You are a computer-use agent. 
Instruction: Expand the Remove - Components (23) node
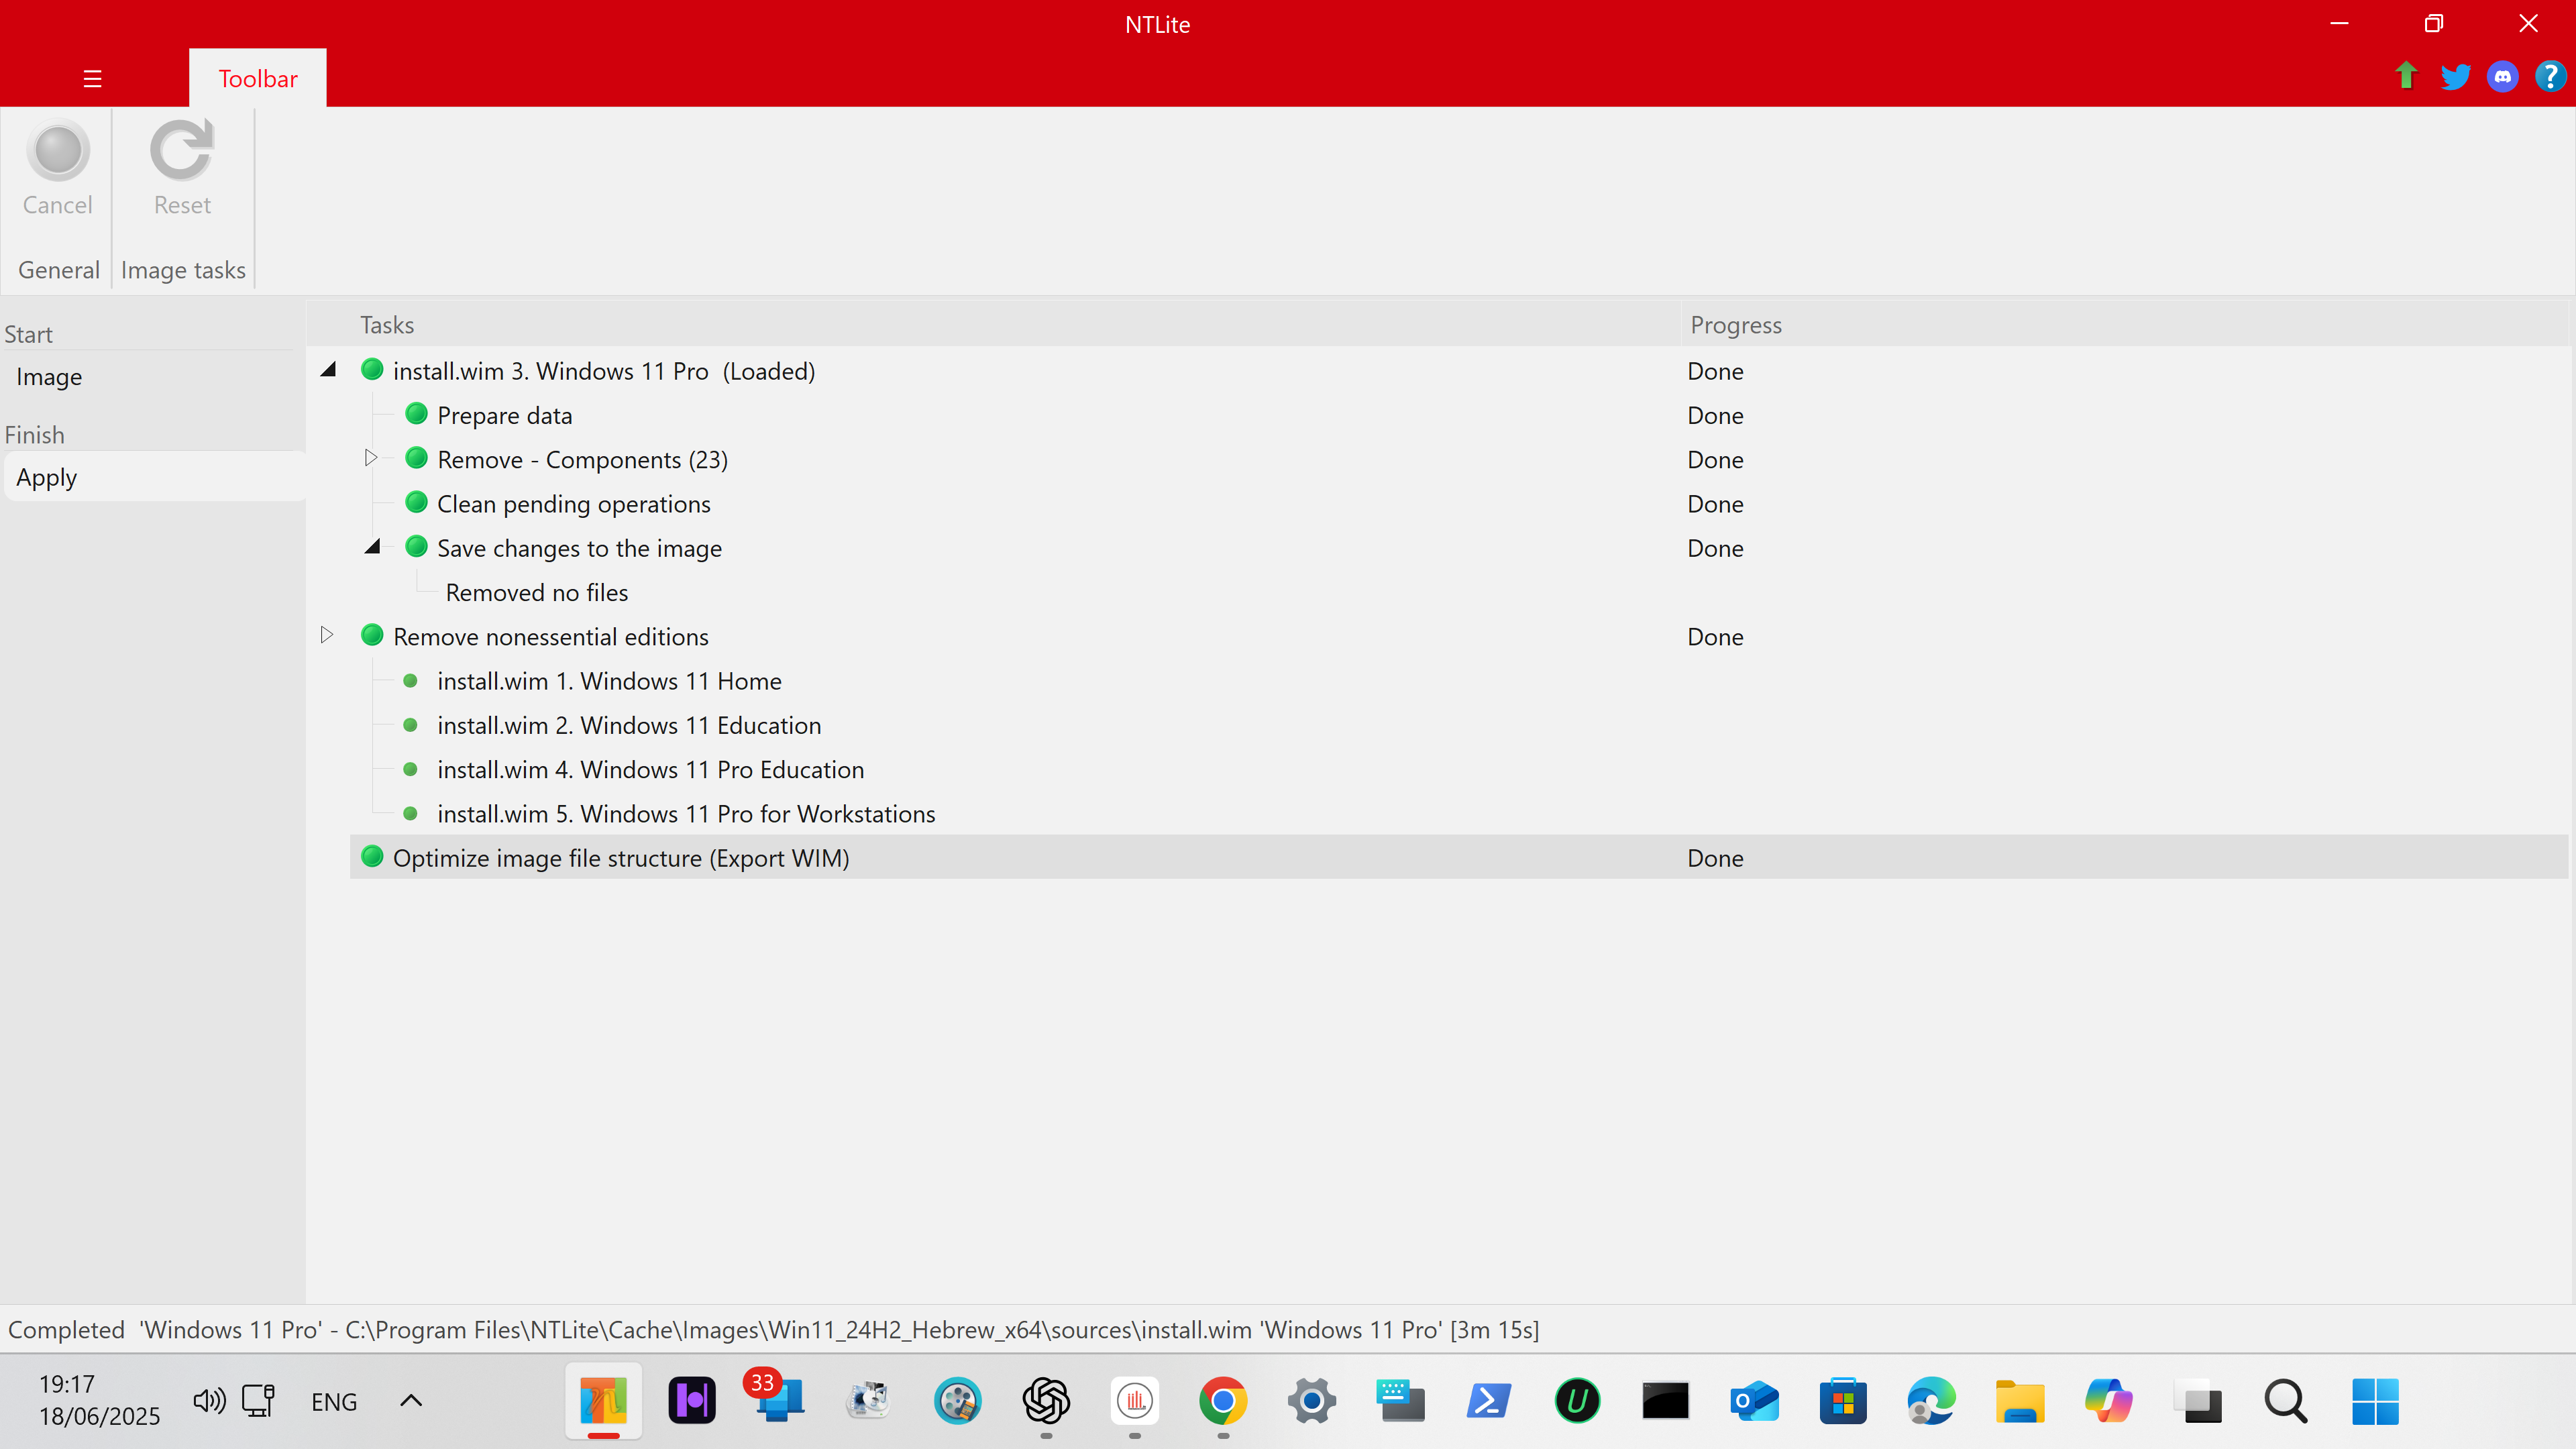[x=371, y=458]
